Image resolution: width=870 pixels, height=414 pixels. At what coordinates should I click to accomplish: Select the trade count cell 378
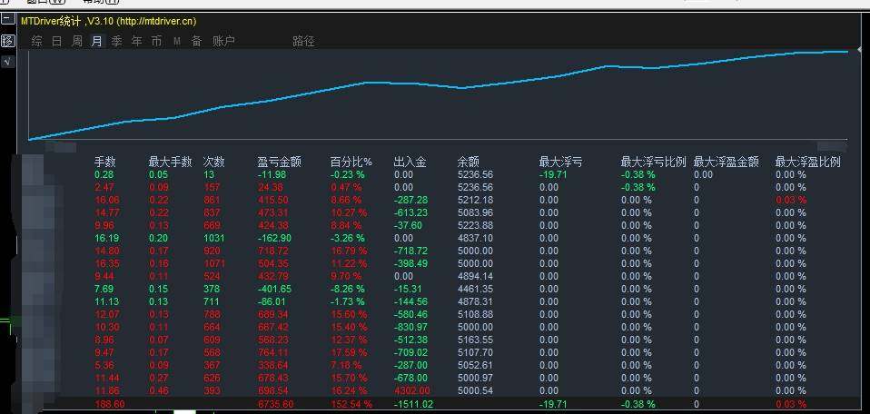coord(212,289)
